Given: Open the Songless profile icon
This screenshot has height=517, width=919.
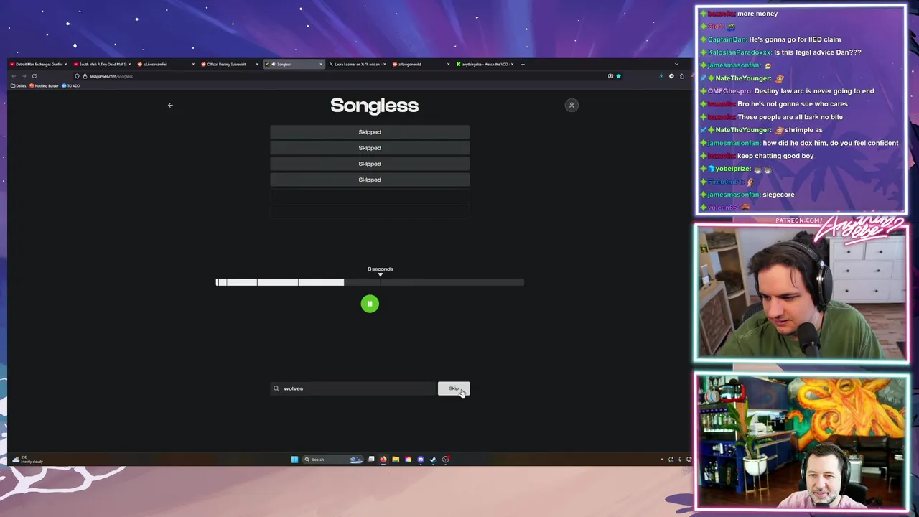Looking at the screenshot, I should pyautogui.click(x=572, y=106).
